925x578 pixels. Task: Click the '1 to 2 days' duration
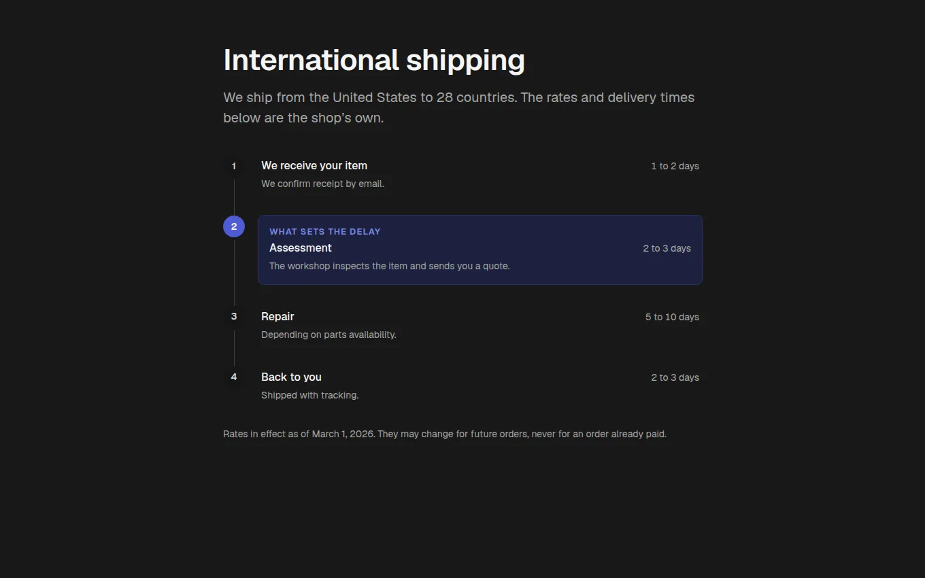coord(675,167)
